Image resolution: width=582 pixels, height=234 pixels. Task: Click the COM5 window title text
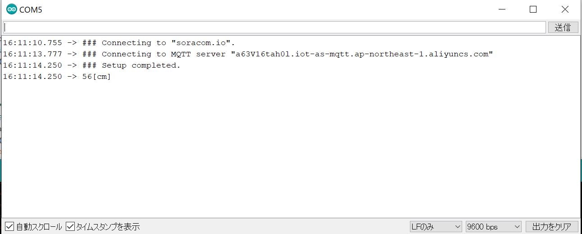pos(31,9)
